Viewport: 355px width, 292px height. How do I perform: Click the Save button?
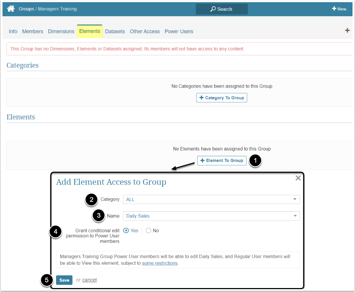point(64,280)
